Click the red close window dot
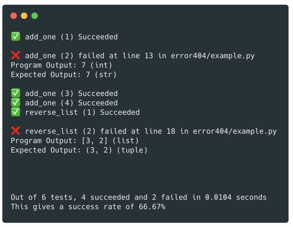 click(14, 16)
